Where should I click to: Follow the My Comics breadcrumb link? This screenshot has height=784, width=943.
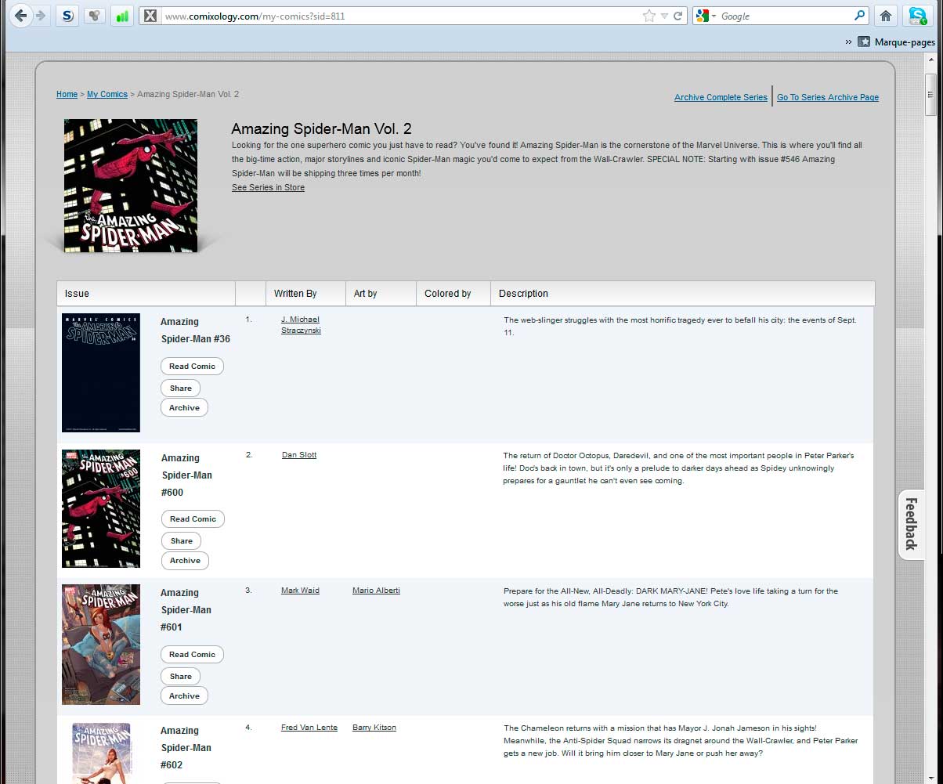107,94
